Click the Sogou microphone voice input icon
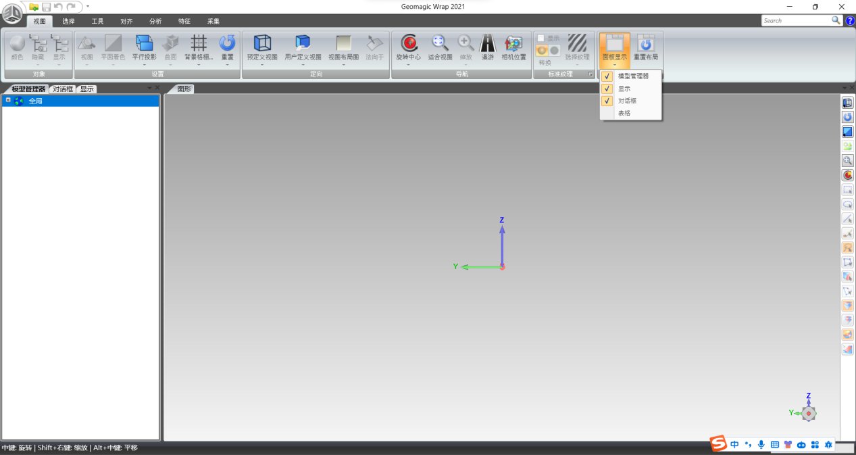Viewport: 856px width, 455px height. click(761, 444)
